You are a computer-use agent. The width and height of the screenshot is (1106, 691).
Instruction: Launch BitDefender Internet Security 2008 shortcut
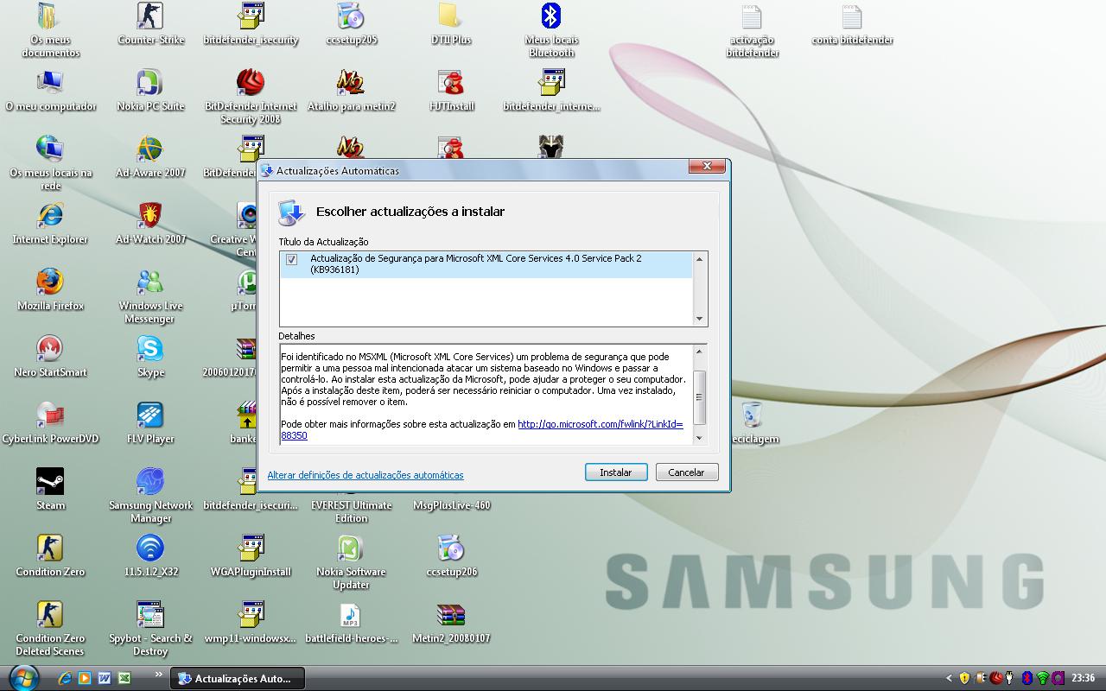251,97
